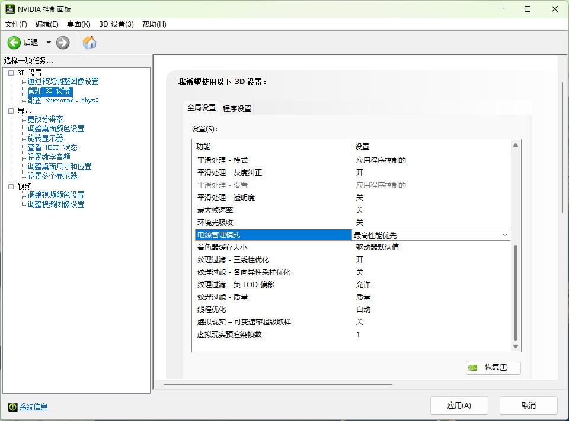Open the 帮助(H) menu
Image resolution: width=569 pixels, height=421 pixels.
(x=154, y=24)
